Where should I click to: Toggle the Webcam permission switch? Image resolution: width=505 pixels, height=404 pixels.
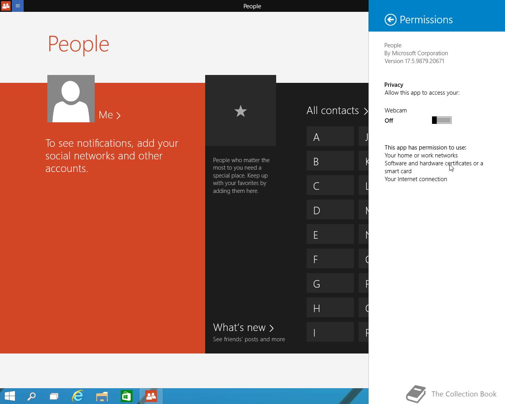[442, 120]
